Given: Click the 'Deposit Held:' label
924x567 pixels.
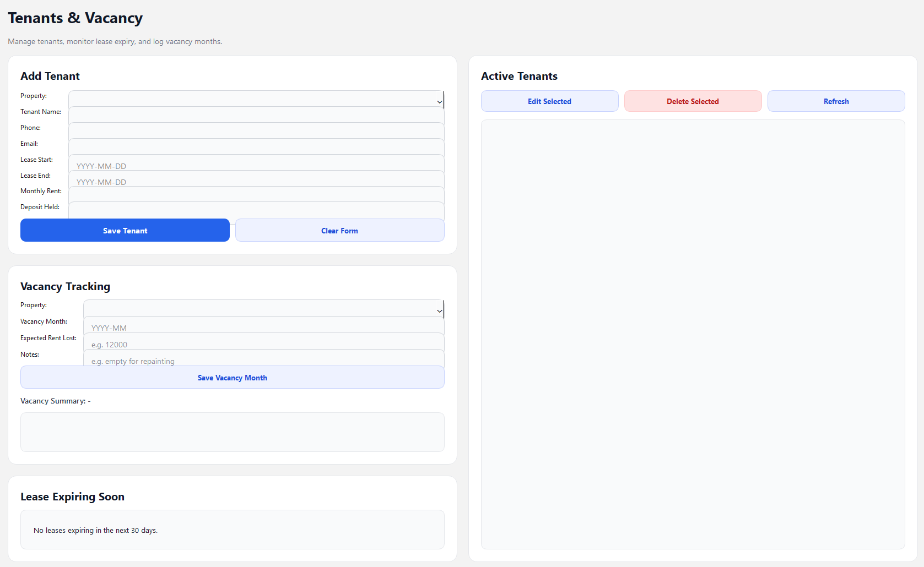Looking at the screenshot, I should pyautogui.click(x=40, y=207).
